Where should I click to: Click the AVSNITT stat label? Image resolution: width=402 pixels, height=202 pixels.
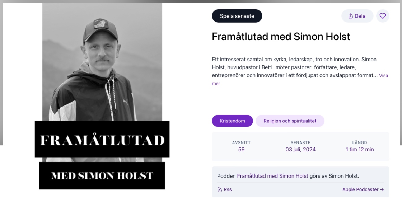pyautogui.click(x=242, y=143)
